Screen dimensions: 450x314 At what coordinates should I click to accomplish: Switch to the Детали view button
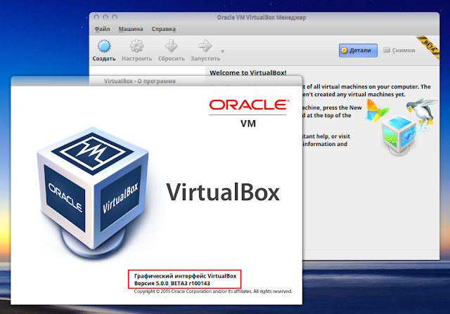[x=358, y=51]
